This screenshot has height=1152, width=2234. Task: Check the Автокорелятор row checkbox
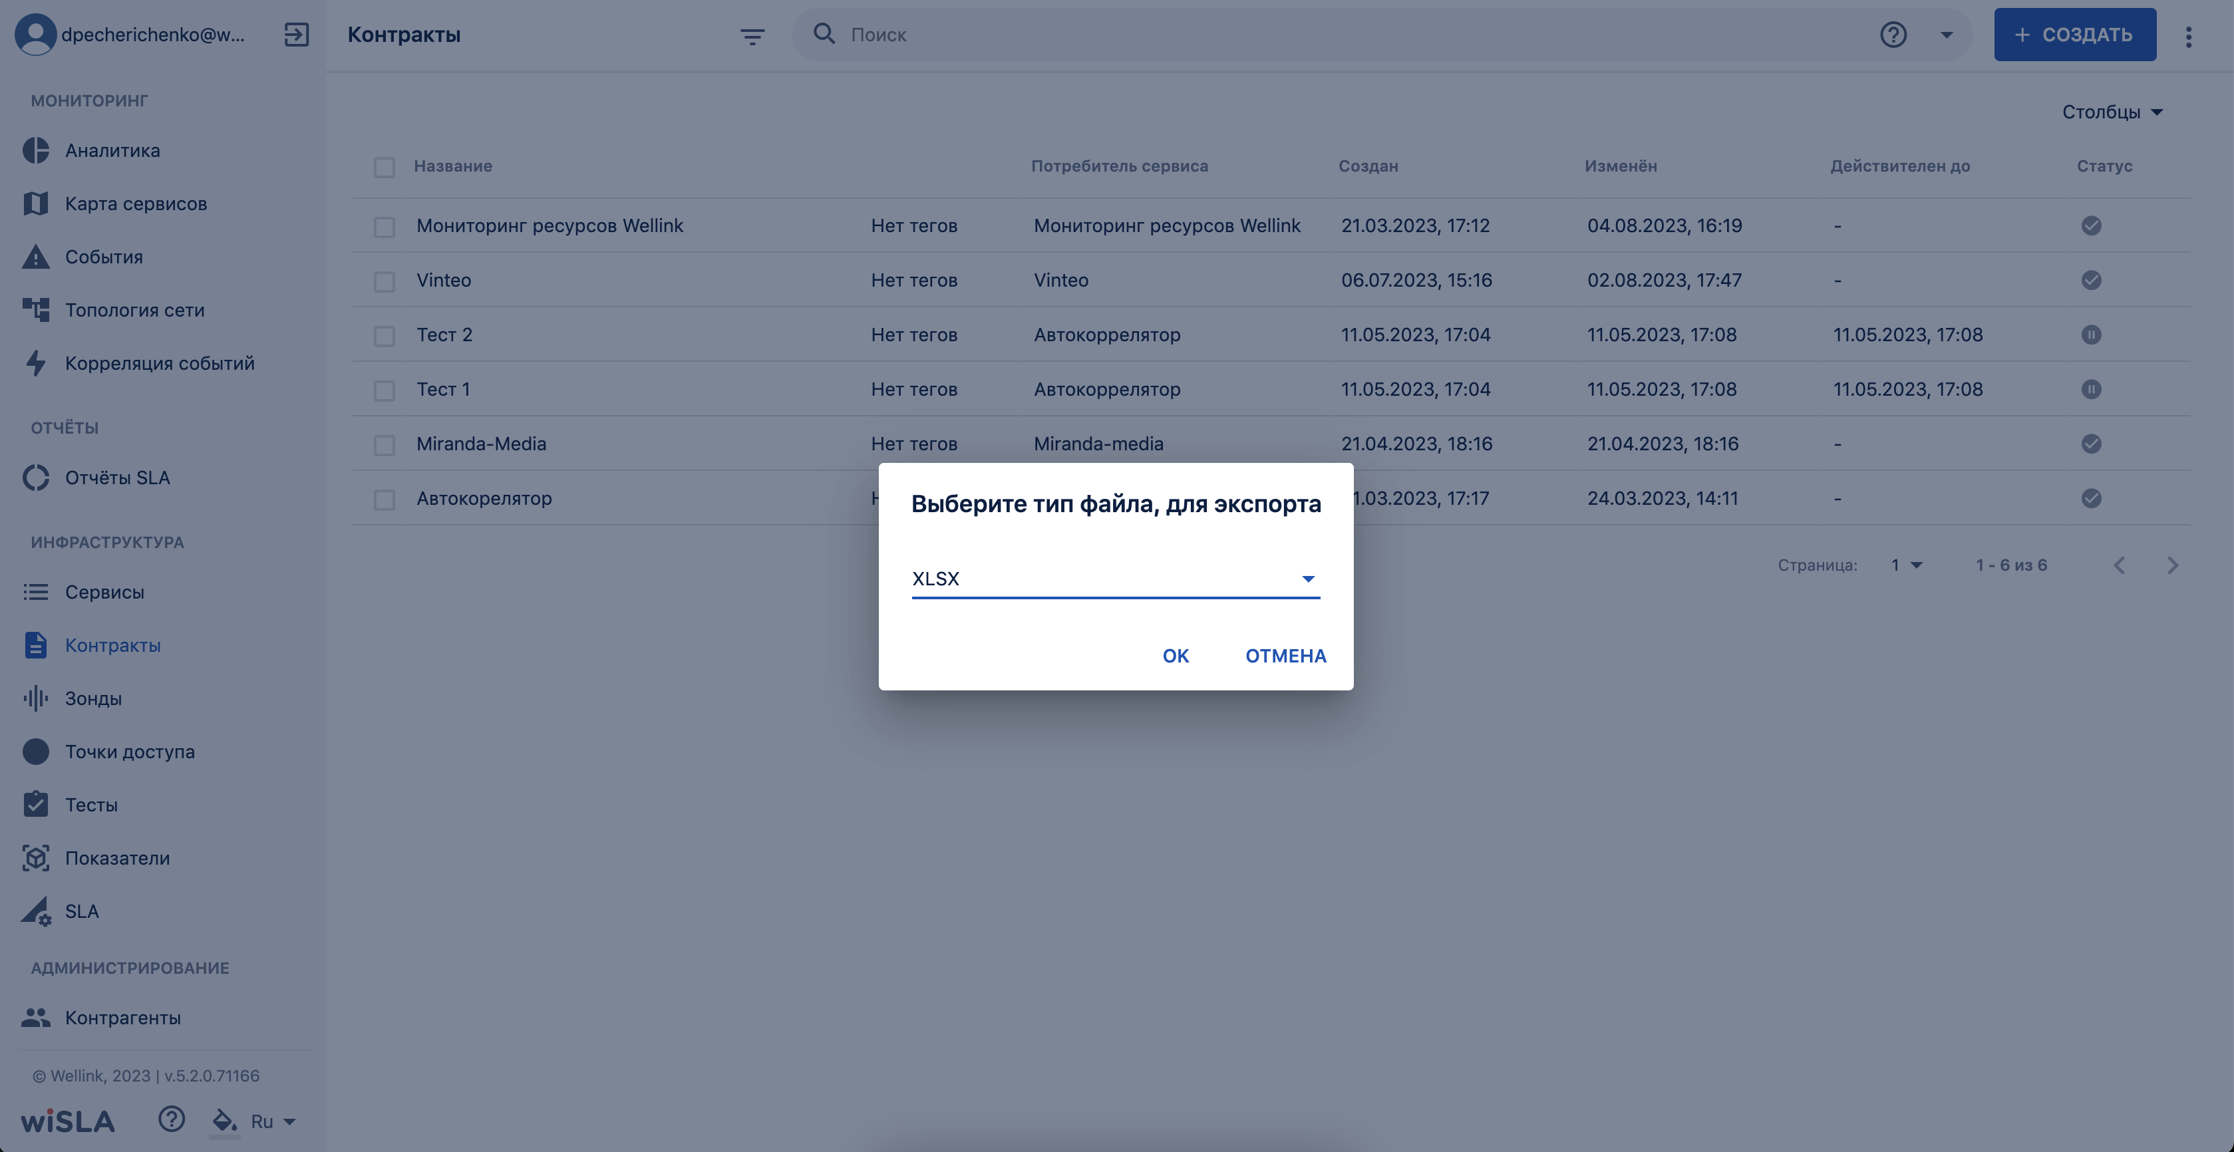coord(384,500)
